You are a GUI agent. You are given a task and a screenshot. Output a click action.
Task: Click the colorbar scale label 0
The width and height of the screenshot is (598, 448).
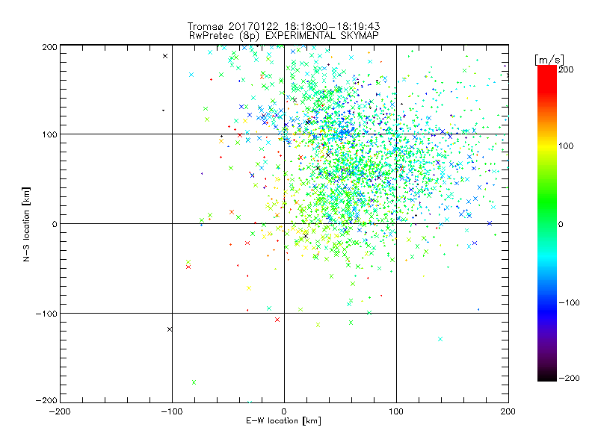(x=561, y=224)
